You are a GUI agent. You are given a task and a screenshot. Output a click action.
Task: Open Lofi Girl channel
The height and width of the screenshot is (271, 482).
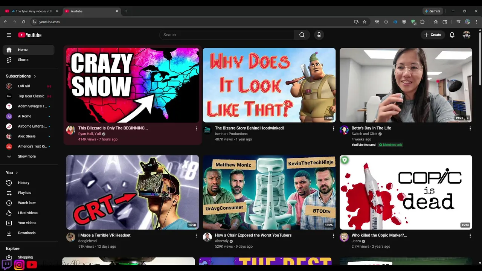[x=29, y=86]
